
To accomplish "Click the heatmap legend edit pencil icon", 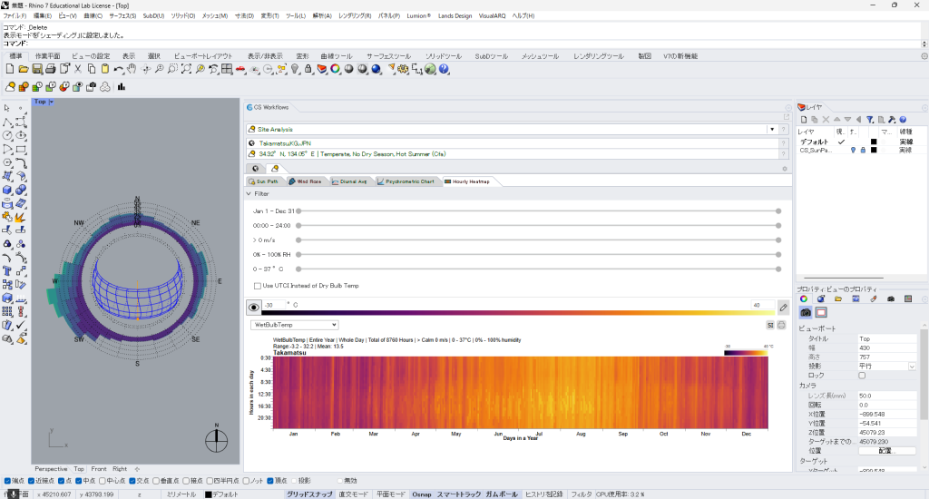I will pos(783,308).
